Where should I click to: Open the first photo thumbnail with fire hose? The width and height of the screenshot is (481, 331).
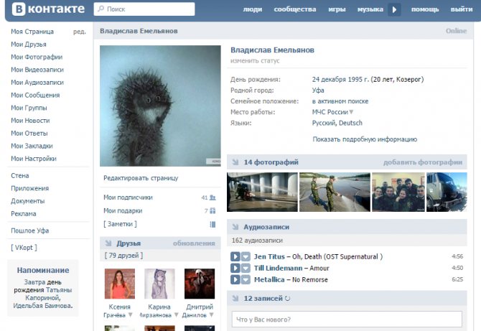[x=262, y=192]
